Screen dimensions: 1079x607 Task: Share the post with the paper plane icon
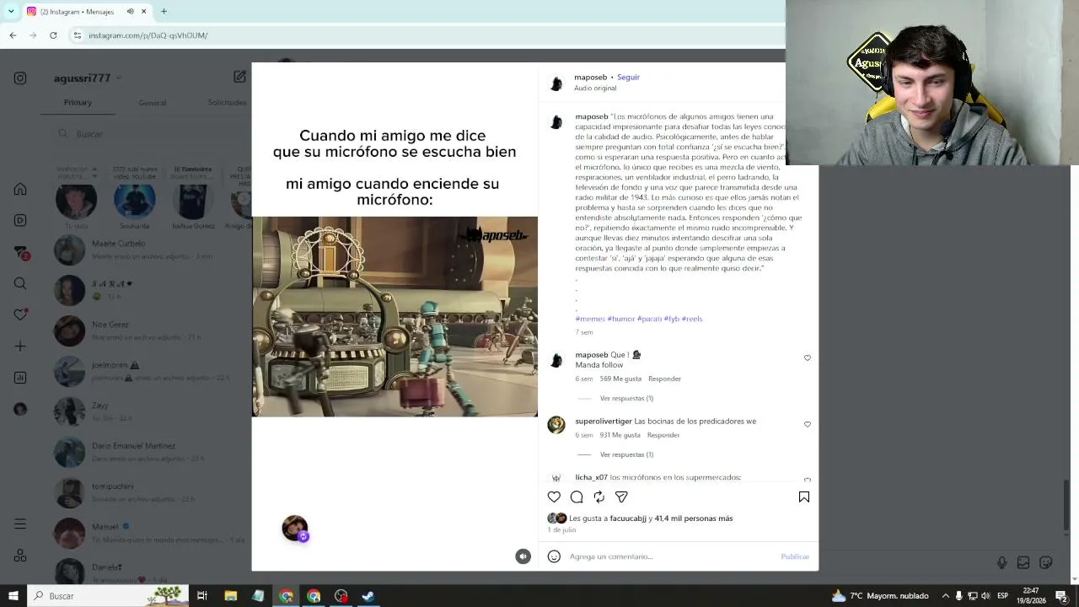point(621,497)
